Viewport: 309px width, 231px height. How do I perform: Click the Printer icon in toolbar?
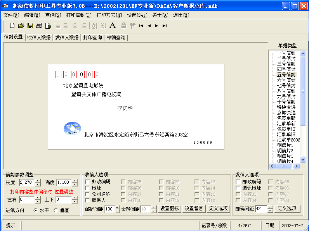coord(39,26)
